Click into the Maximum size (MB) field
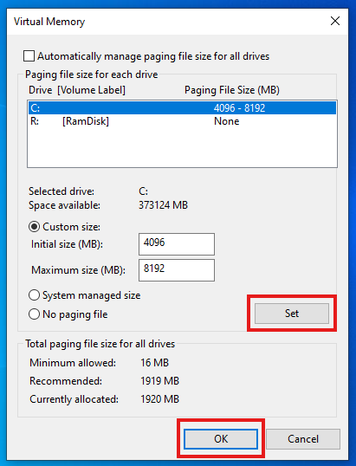356x466 pixels. [177, 270]
